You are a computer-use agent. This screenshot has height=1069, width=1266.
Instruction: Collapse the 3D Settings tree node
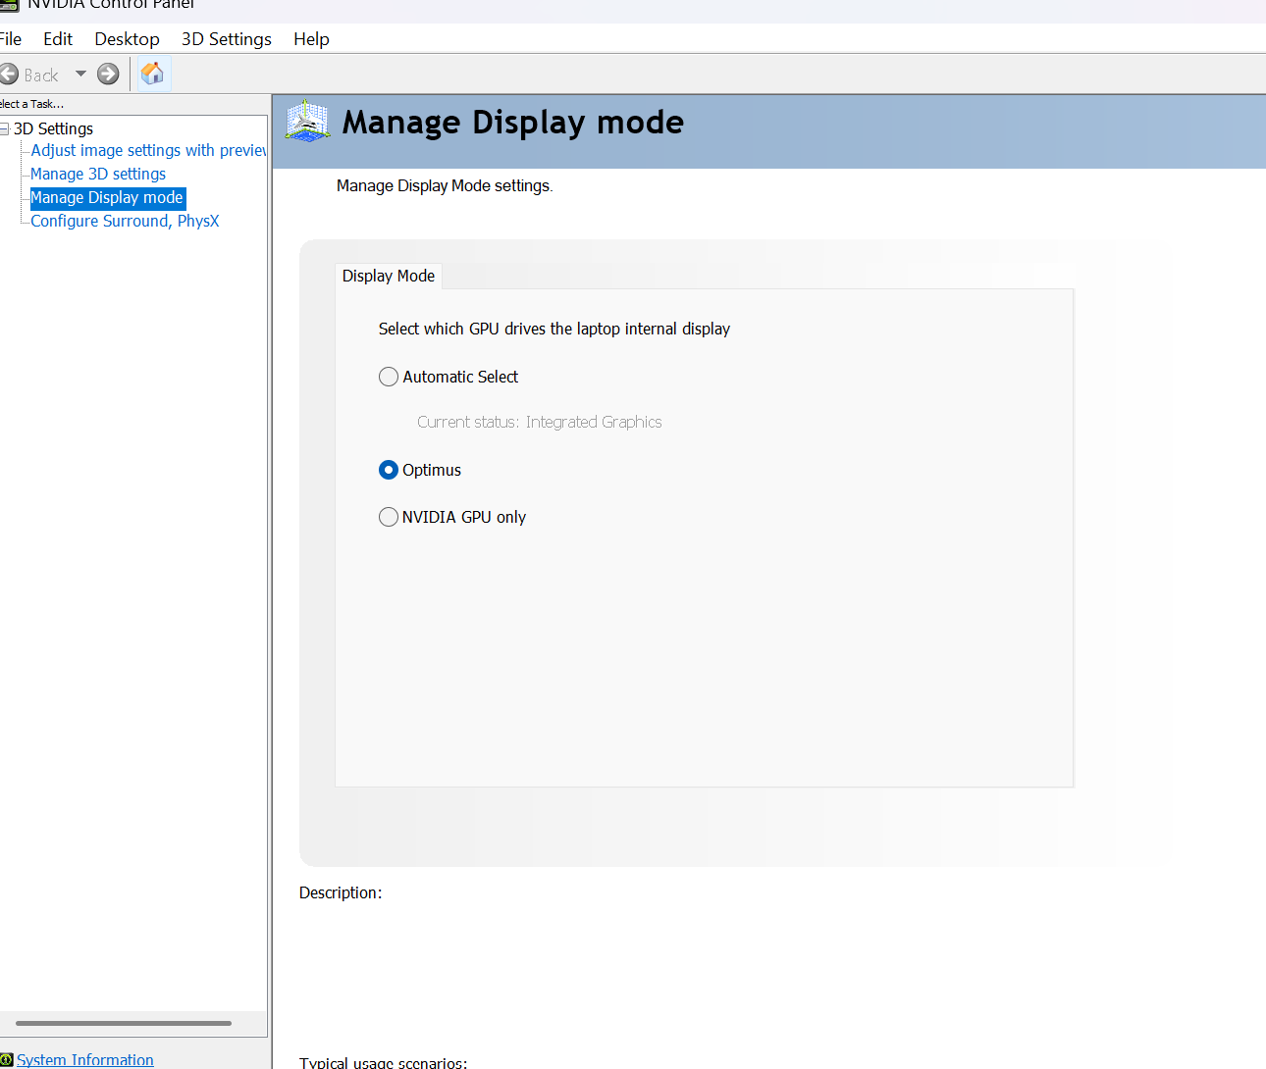tap(5, 129)
